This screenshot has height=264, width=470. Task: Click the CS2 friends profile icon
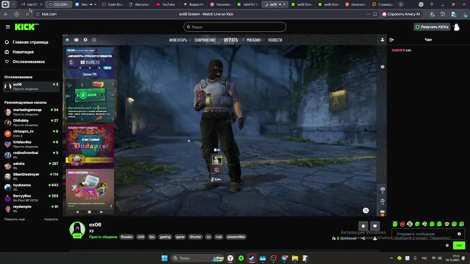(x=382, y=40)
